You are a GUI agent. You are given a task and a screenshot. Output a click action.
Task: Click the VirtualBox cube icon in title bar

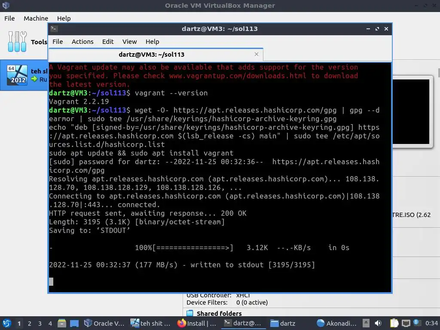[6, 5]
